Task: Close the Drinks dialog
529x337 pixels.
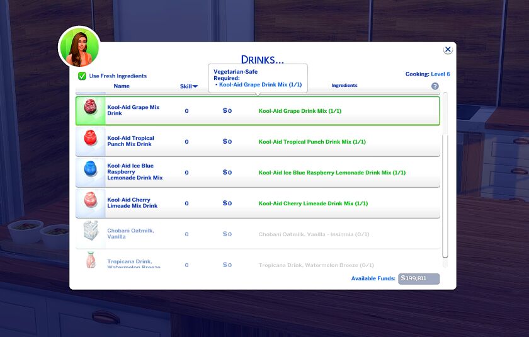Action: (448, 50)
